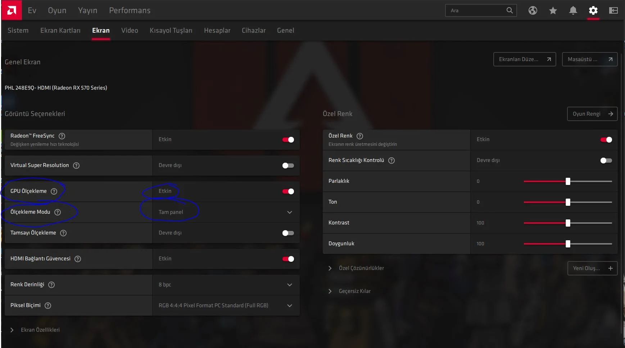Click the AMD logo home icon

tap(12, 10)
